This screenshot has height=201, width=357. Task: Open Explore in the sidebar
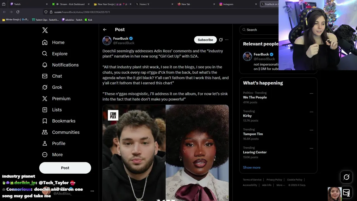pos(55,54)
